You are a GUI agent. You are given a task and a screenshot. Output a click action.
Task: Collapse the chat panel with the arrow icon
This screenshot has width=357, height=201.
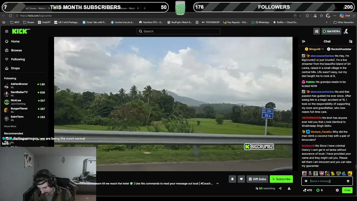(x=303, y=41)
